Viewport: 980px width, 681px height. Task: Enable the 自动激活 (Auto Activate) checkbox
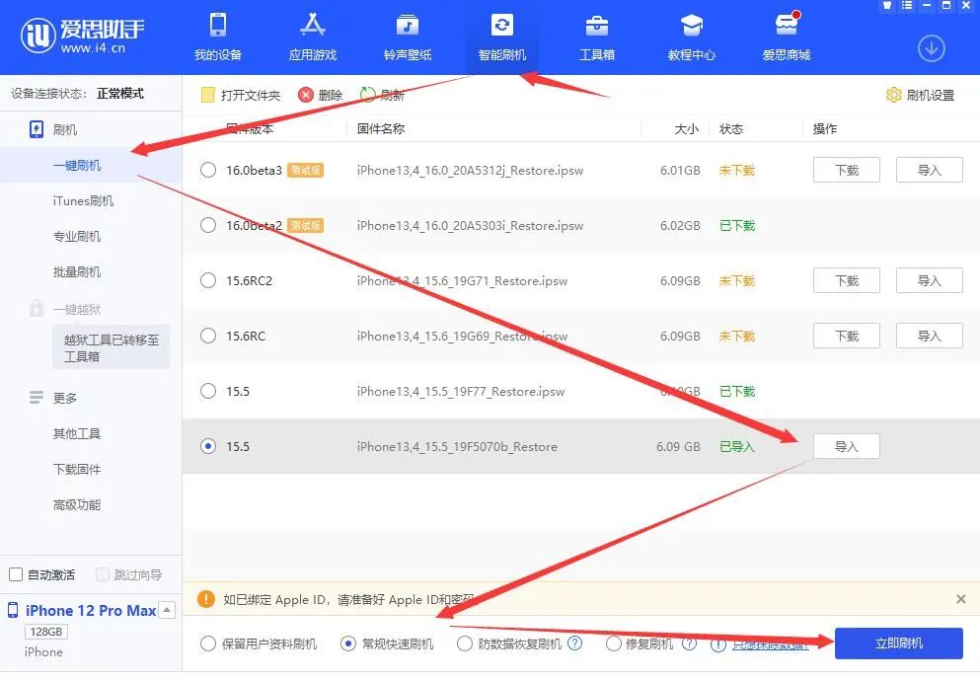(x=17, y=573)
